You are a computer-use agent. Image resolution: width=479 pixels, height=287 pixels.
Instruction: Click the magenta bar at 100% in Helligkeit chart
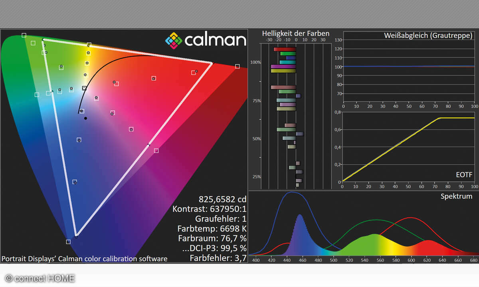[283, 67]
